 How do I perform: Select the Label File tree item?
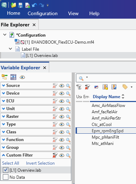30,49
